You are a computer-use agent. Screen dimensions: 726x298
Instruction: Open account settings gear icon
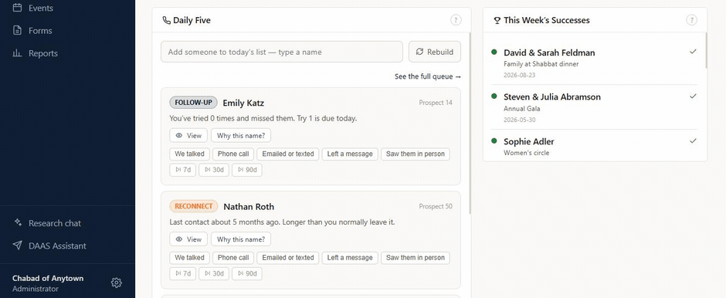tap(116, 283)
